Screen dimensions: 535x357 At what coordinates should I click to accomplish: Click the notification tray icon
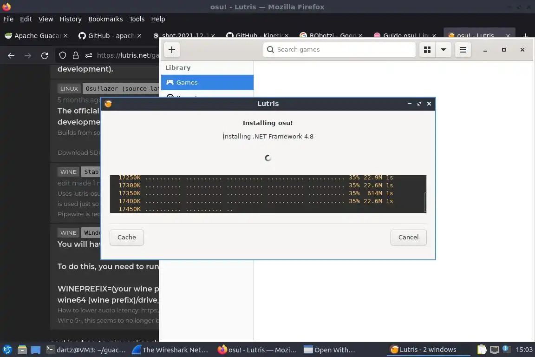click(x=507, y=349)
